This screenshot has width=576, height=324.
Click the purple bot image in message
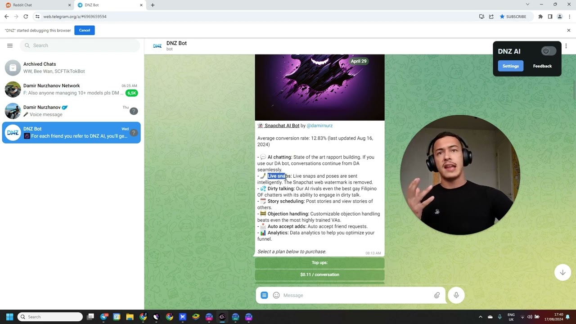[x=320, y=87]
